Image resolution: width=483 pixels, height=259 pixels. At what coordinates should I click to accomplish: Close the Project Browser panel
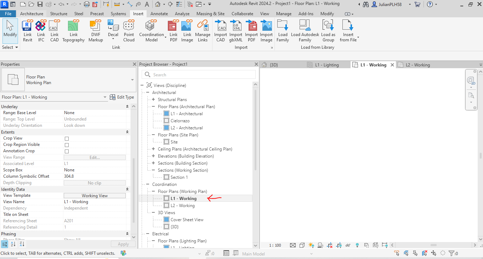[256, 64]
